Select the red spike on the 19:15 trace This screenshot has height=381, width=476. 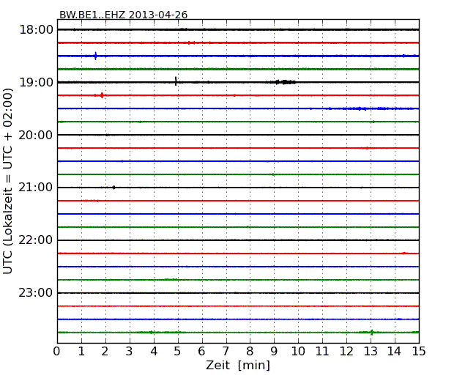click(102, 95)
